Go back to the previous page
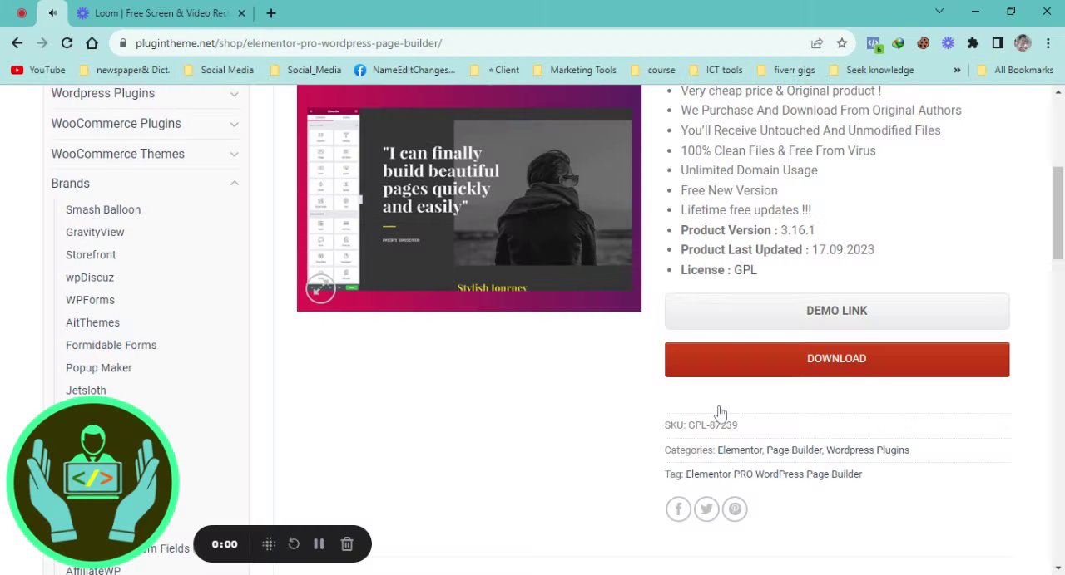 [17, 43]
